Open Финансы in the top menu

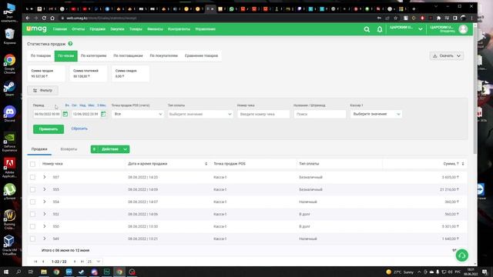[155, 29]
